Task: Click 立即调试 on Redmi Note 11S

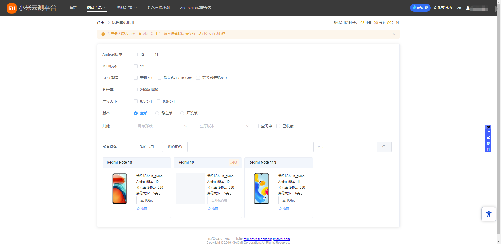Action: [289, 200]
